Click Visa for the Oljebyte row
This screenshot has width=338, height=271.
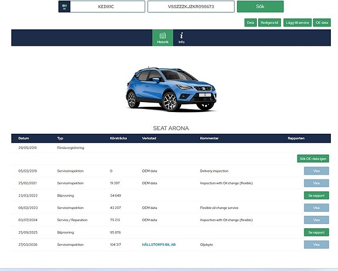pyautogui.click(x=316, y=245)
